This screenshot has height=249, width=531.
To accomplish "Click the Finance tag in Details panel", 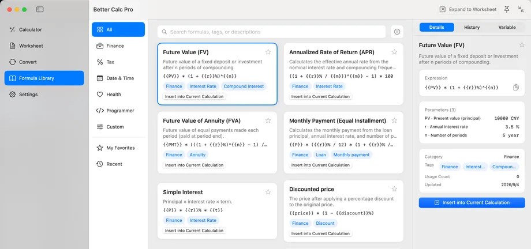I will click(x=450, y=167).
